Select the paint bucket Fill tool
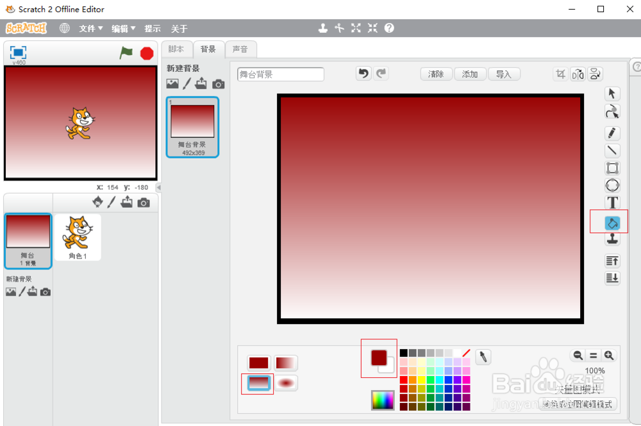The width and height of the screenshot is (641, 426). point(612,223)
